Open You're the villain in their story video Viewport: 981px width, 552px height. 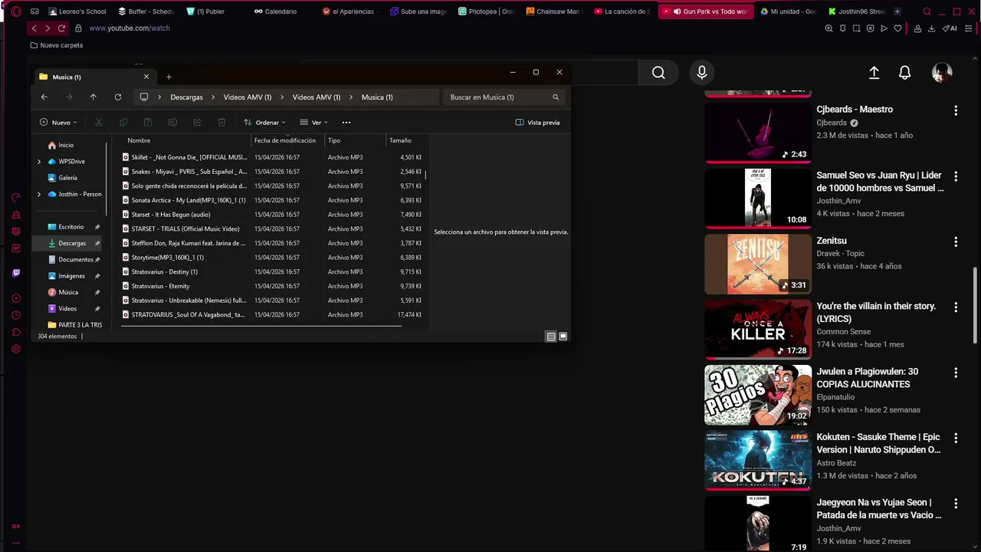(876, 312)
